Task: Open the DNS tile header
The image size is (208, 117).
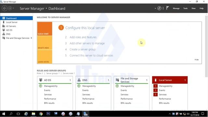Action: pos(93,80)
